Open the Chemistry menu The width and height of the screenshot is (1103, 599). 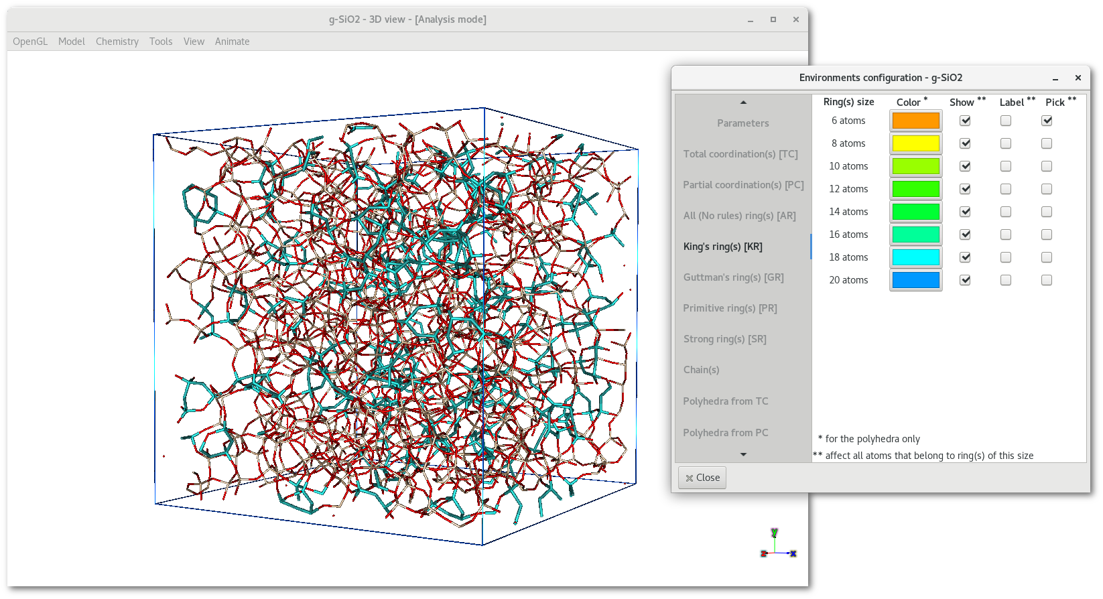(117, 42)
